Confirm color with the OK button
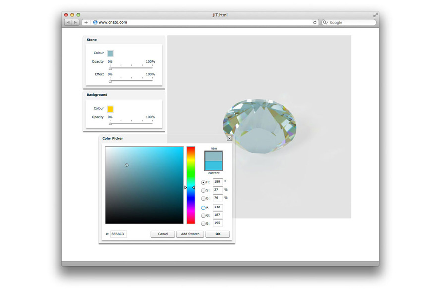 coord(218,234)
